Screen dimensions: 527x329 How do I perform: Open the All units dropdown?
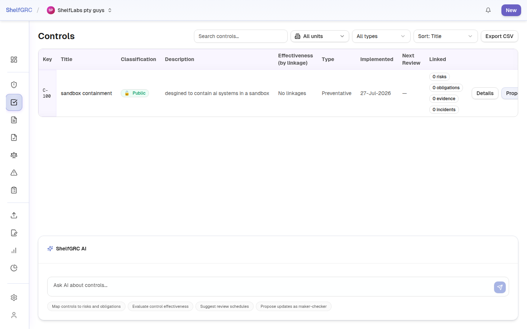point(320,36)
